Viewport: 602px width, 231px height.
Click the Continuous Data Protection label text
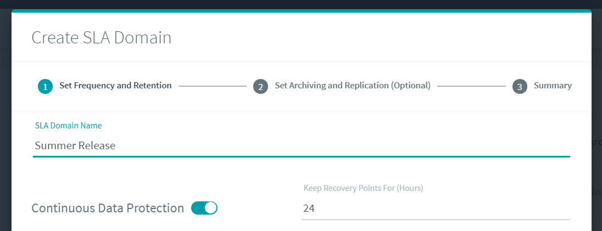[108, 209]
